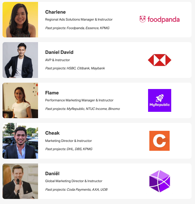195x204 pixels.
Task: Click Past projects: HSBC, Citibank, Maybank
Action: point(75,68)
